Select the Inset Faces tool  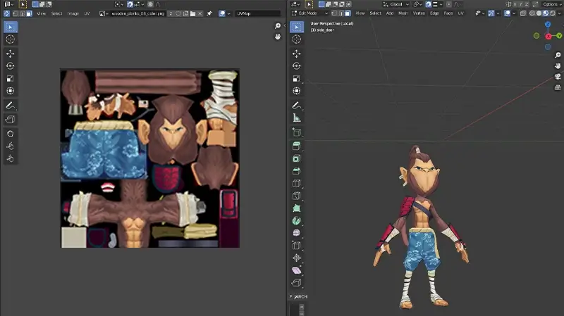[296, 158]
